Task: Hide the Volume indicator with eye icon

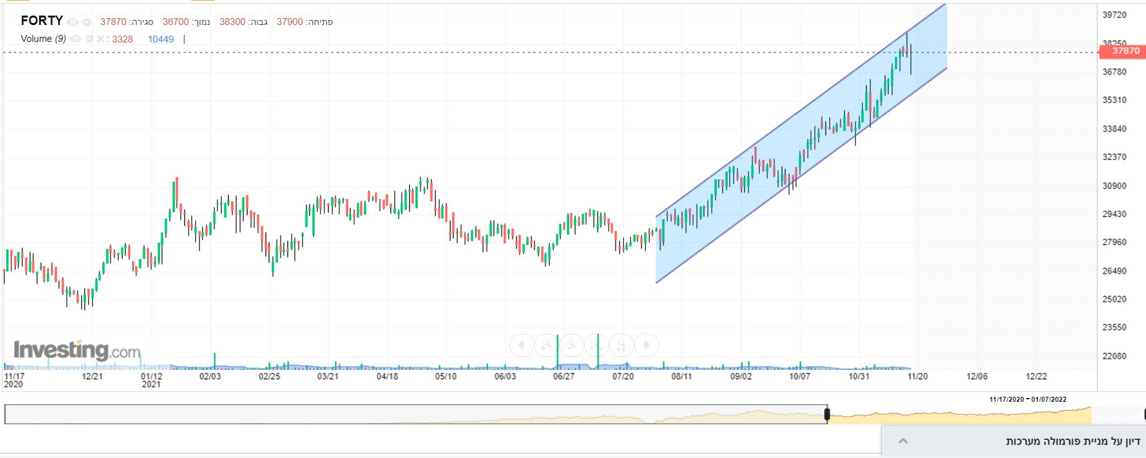Action: (x=76, y=39)
